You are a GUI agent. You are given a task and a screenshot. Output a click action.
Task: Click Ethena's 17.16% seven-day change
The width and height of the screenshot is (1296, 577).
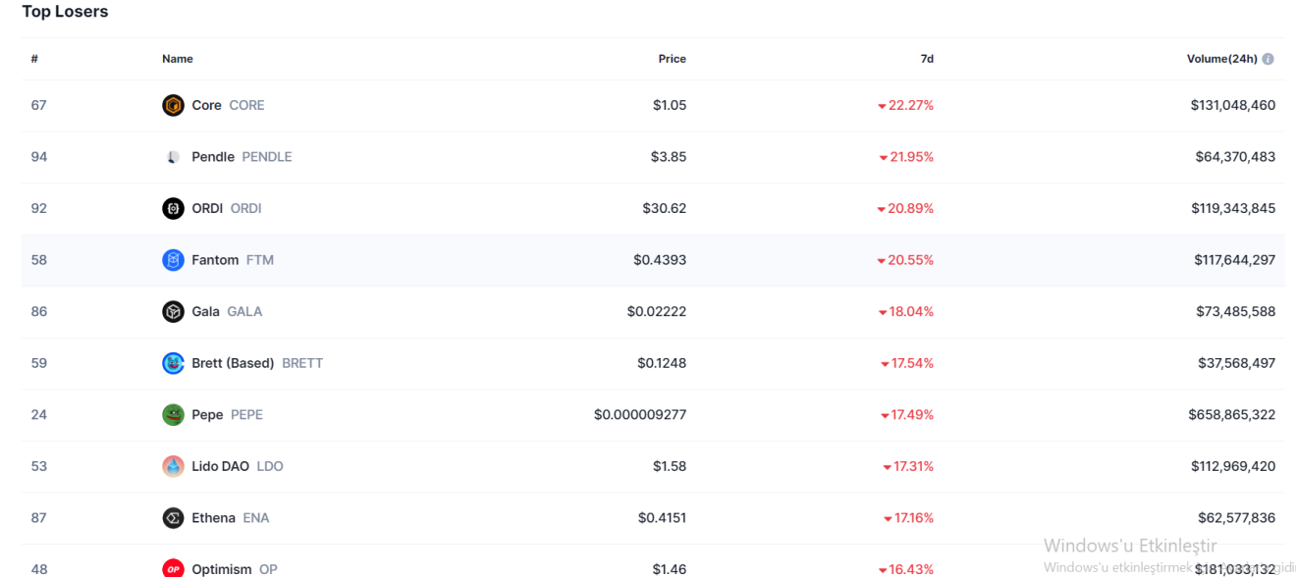point(913,518)
